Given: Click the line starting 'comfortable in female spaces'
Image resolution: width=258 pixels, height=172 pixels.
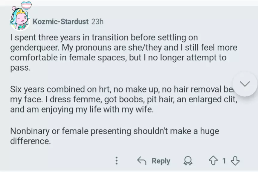Looking at the screenshot, I should (118, 58).
